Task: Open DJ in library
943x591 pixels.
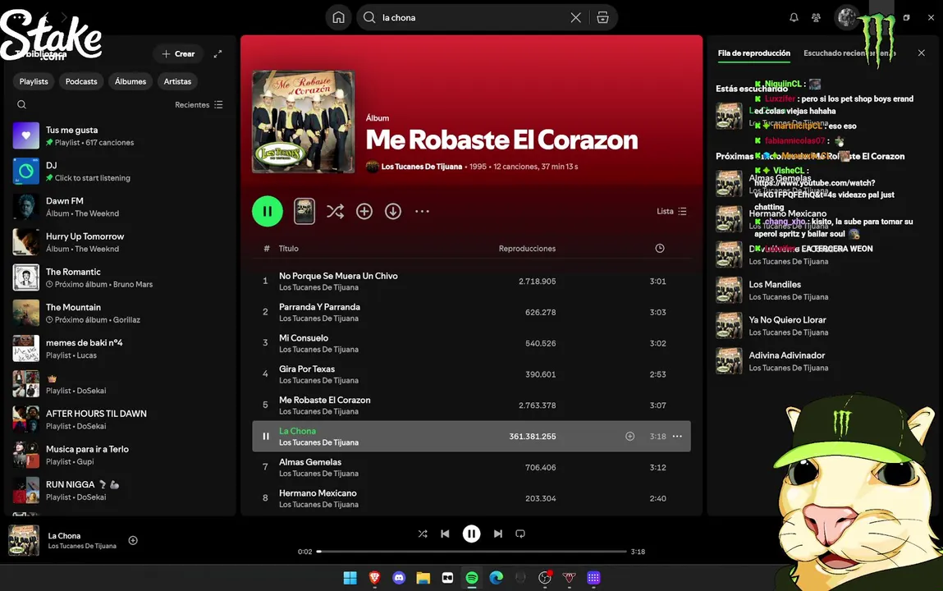Action: point(121,172)
